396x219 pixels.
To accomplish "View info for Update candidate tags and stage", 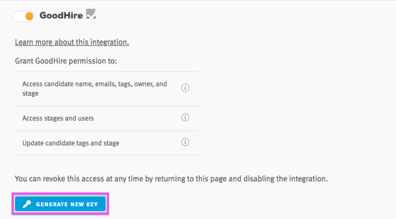I will pyautogui.click(x=185, y=142).
